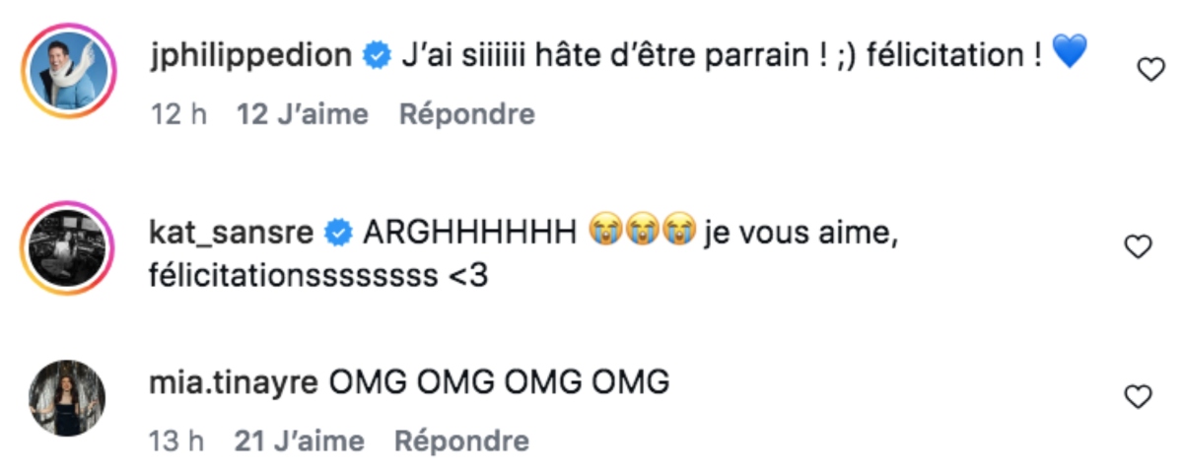View who liked via "21 J'aime"
Image resolution: width=1183 pixels, height=476 pixels.
click(x=299, y=441)
